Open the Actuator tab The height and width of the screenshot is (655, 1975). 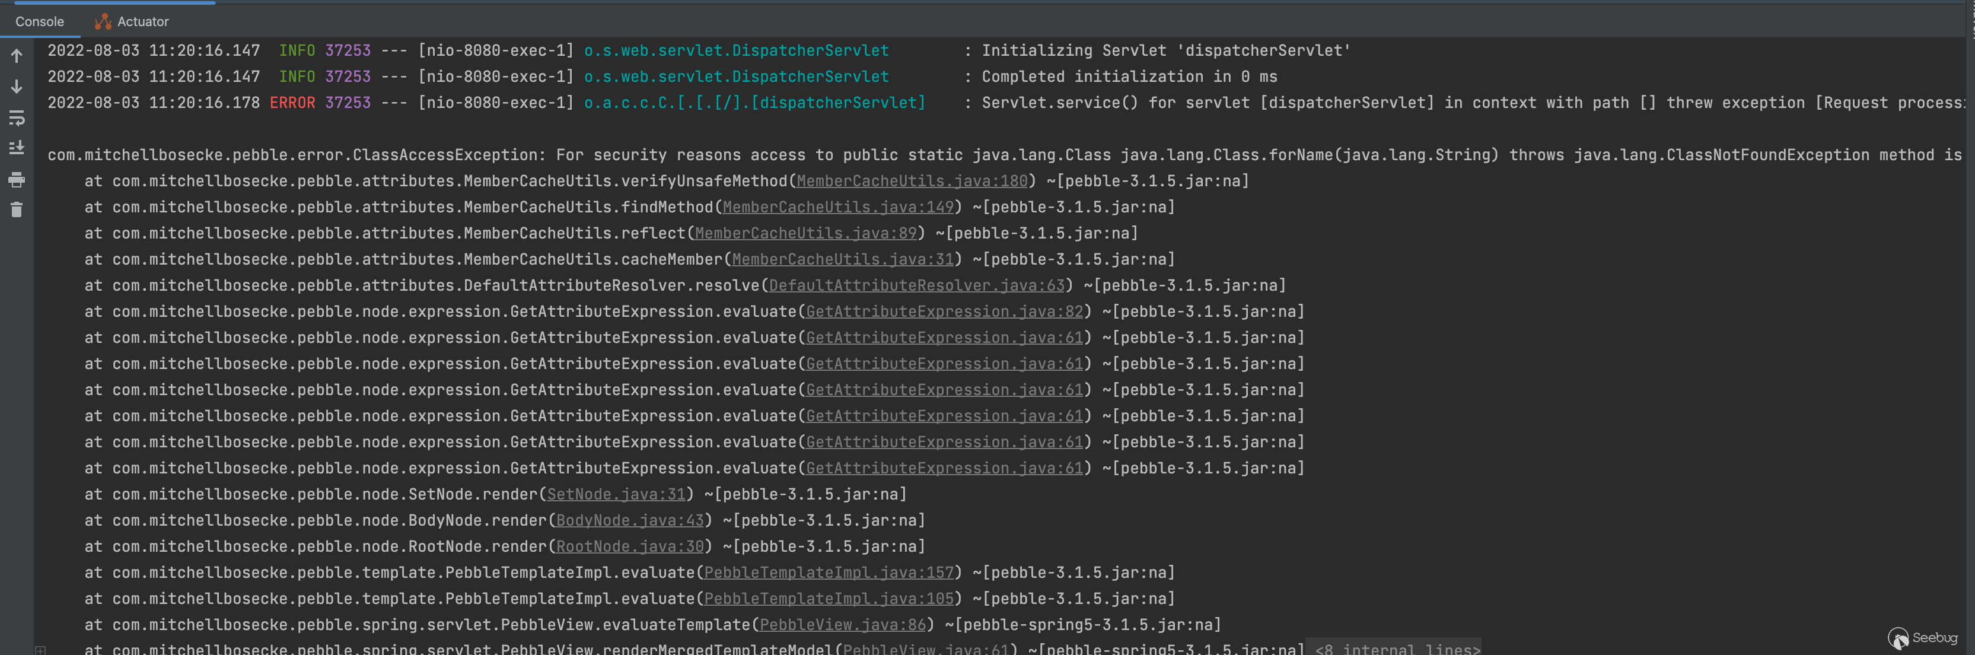pos(142,21)
